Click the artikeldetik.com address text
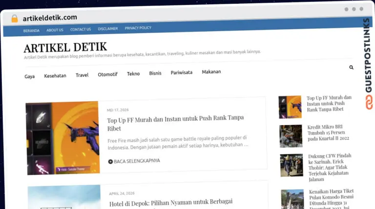 coord(50,18)
